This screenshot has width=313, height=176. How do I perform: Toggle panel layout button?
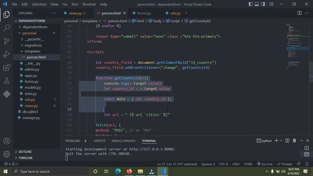coord(257,4)
